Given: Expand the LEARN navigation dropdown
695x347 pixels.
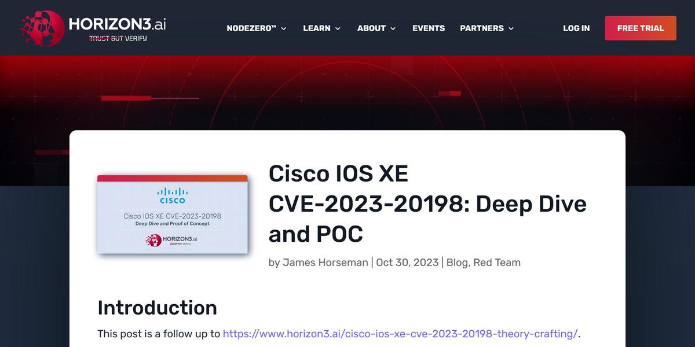Looking at the screenshot, I should pyautogui.click(x=317, y=28).
